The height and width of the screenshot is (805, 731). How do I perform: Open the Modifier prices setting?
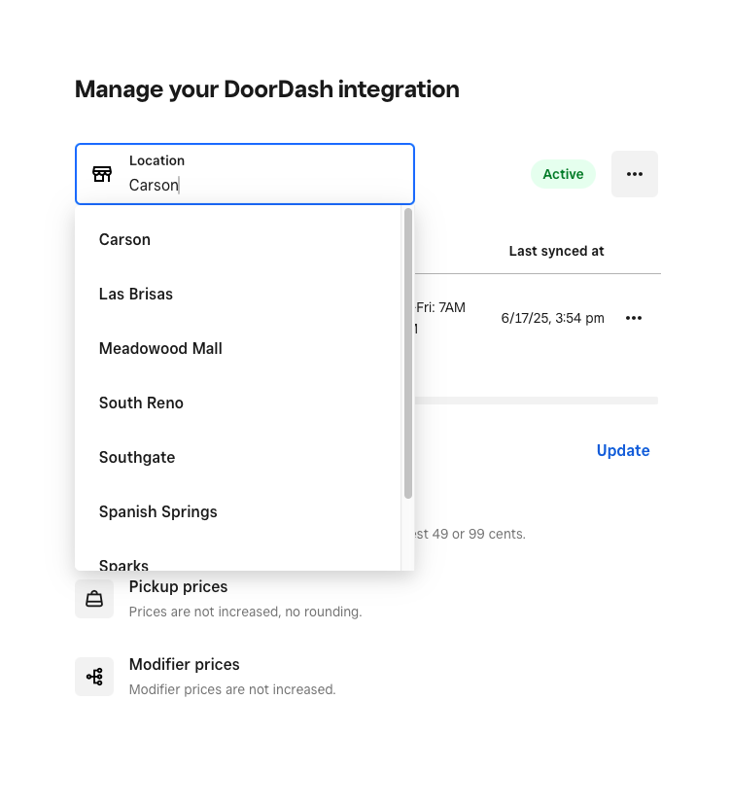184,665
